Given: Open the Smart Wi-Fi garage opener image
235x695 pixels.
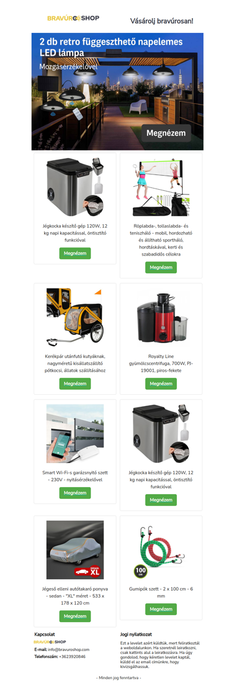Looking at the screenshot, I should click(75, 434).
